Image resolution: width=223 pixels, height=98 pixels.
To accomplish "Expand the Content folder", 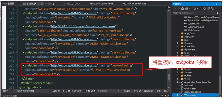I will coord(178,43).
